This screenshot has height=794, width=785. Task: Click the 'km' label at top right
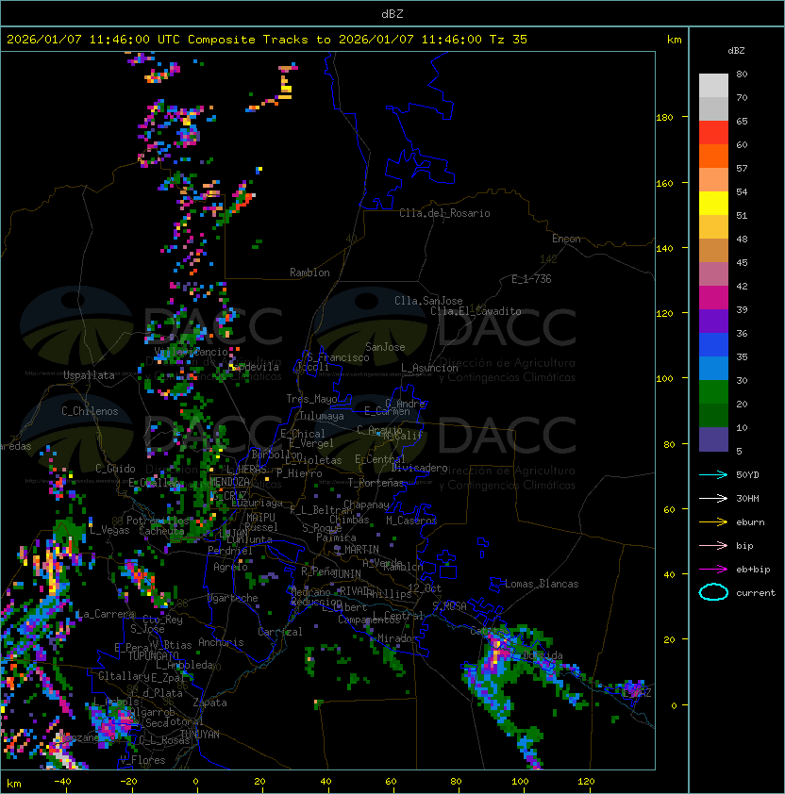pyautogui.click(x=674, y=40)
